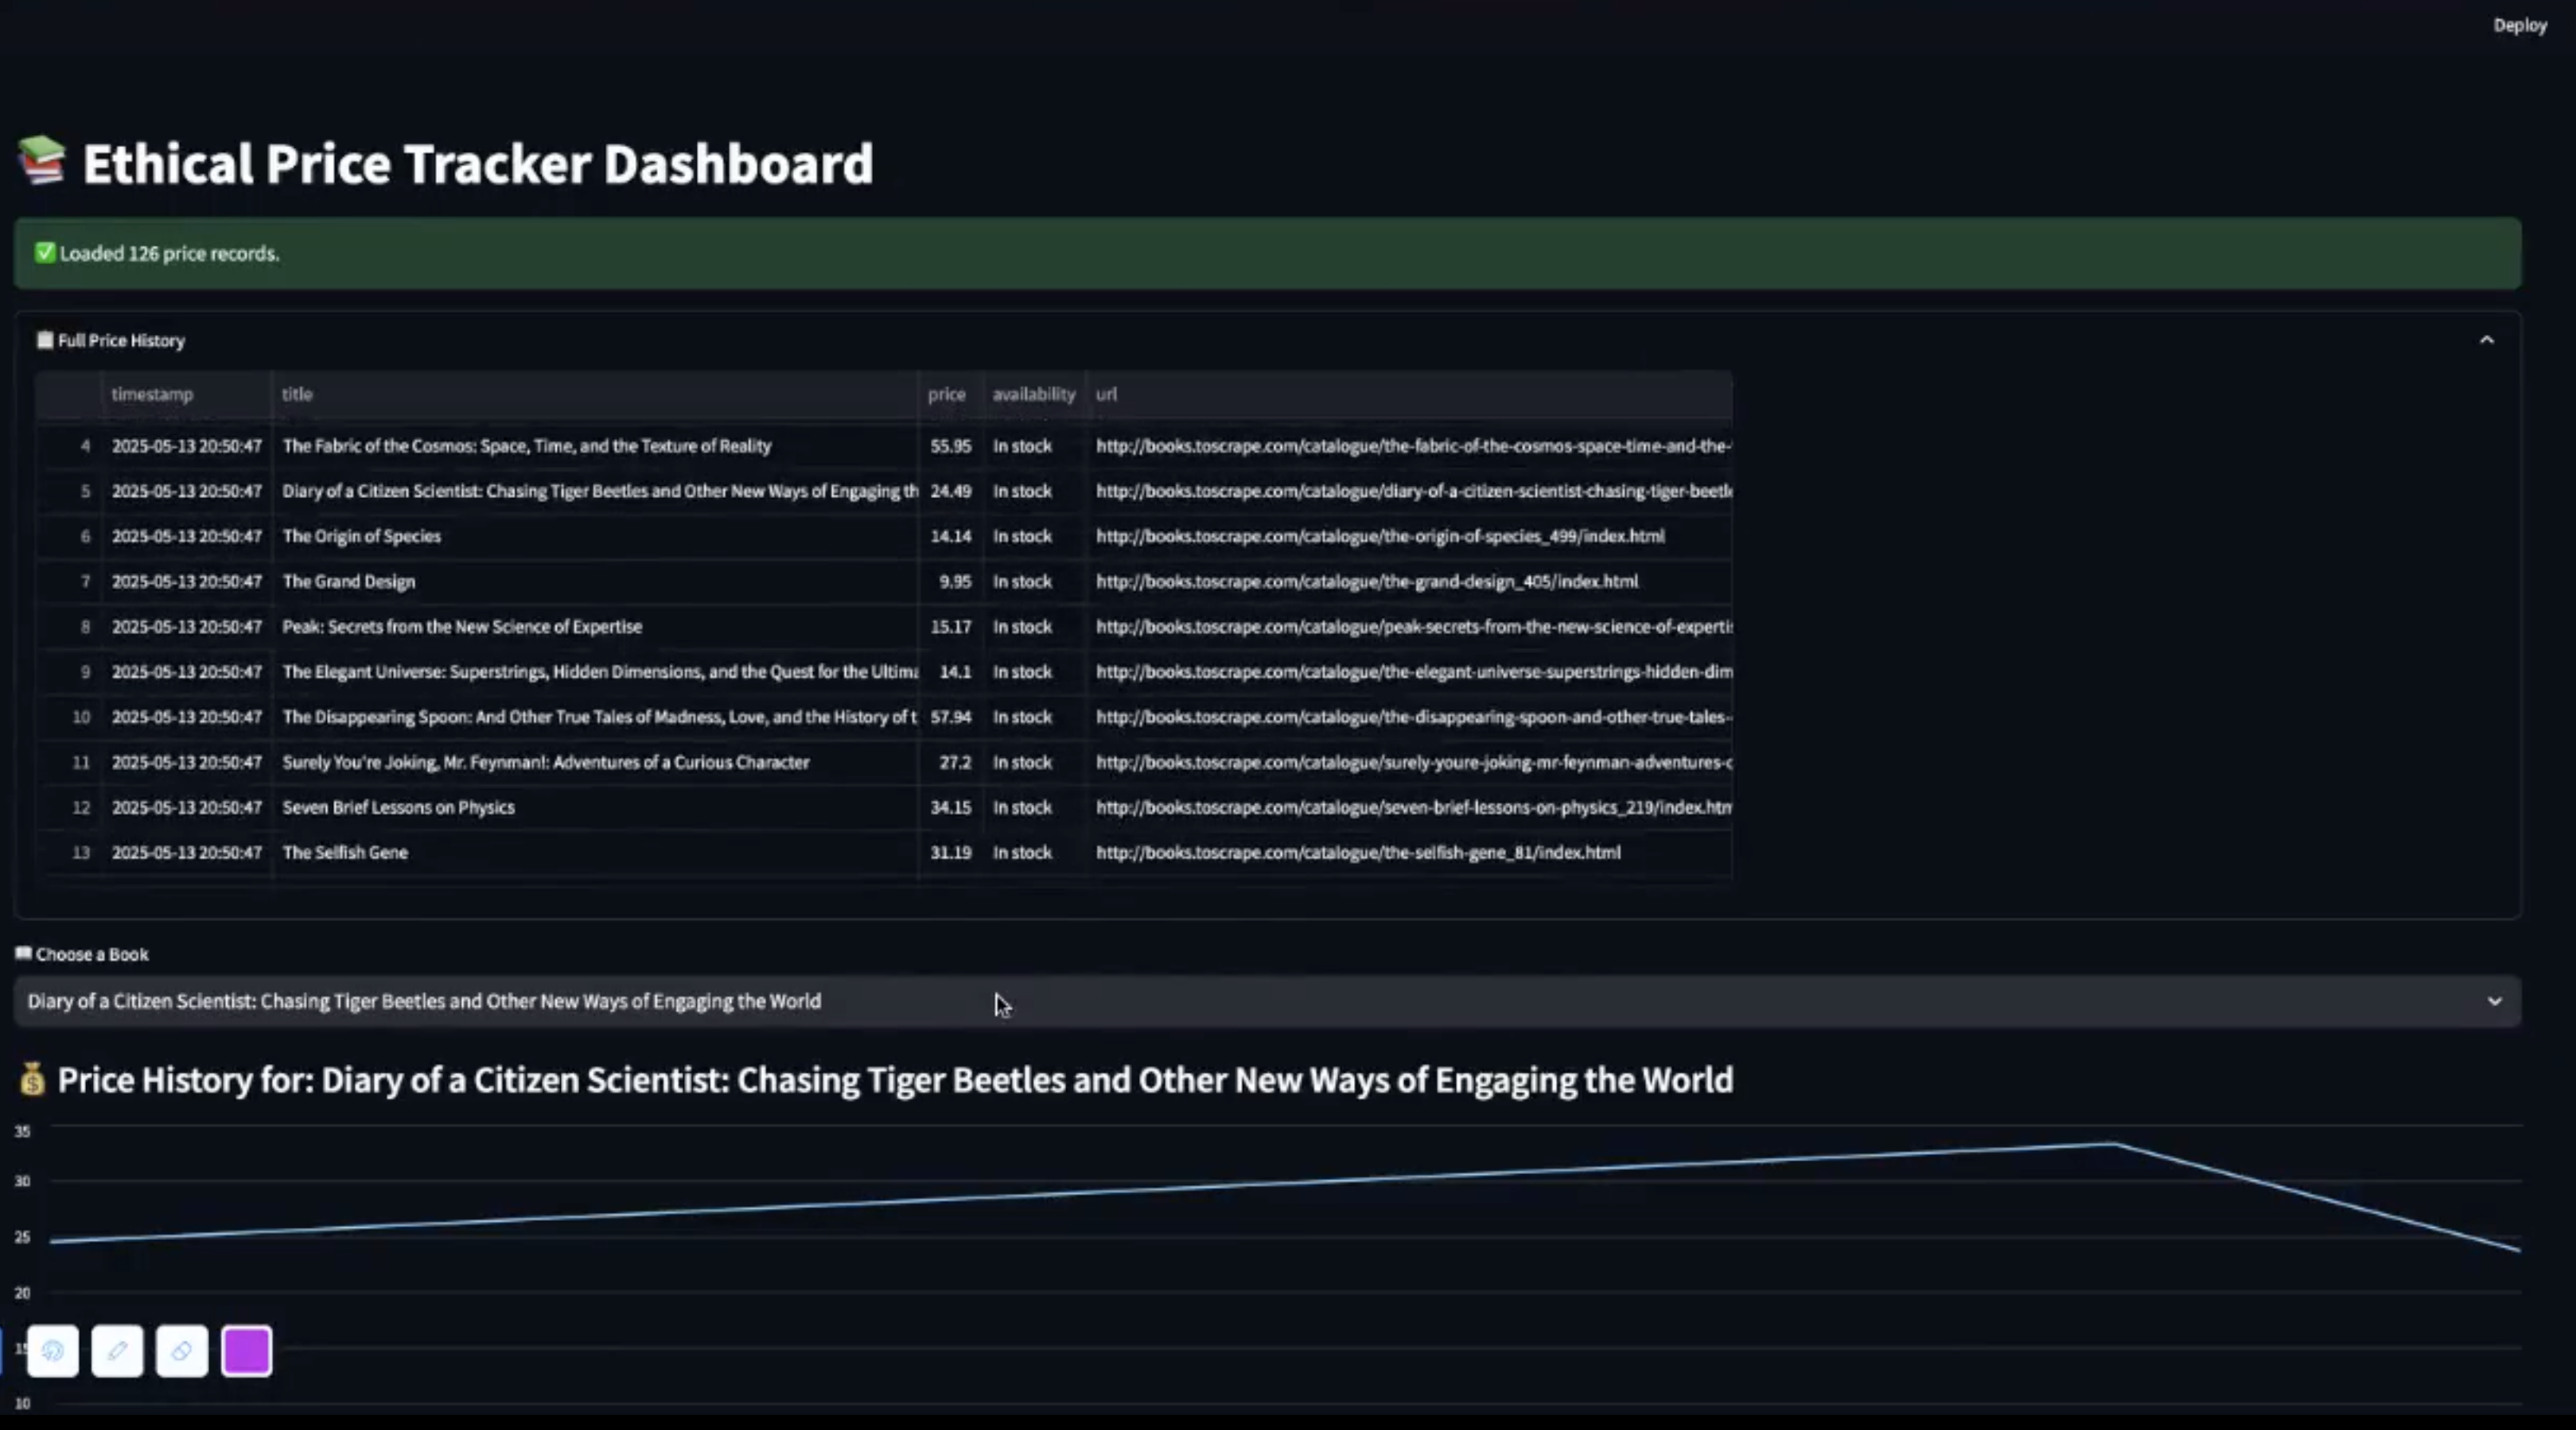Sort by the url column header
Viewport: 2576px width, 1430px height.
[x=1409, y=394]
